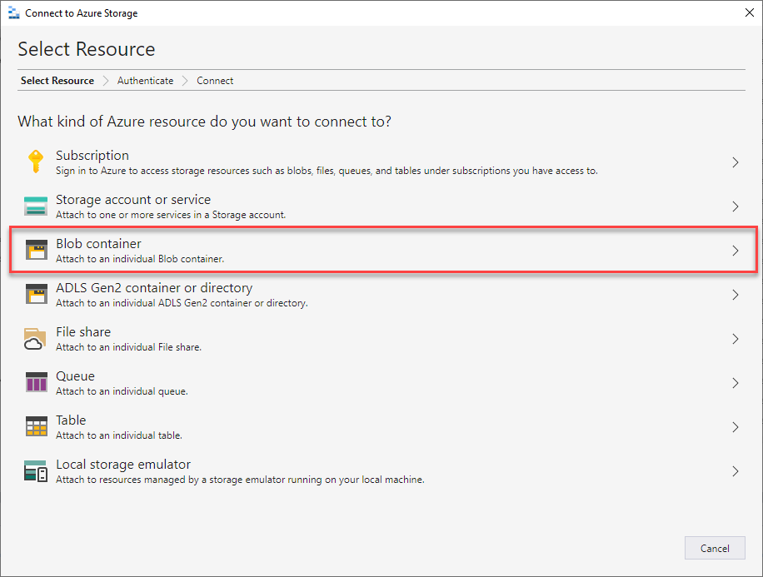Click 'Sign in to Azure to access storage' description
This screenshot has height=577, width=763.
coord(327,171)
